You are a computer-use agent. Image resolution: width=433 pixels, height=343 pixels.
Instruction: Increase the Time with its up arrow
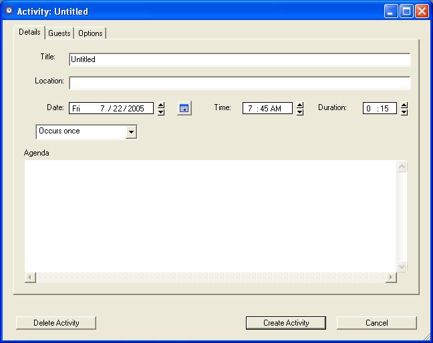point(300,105)
